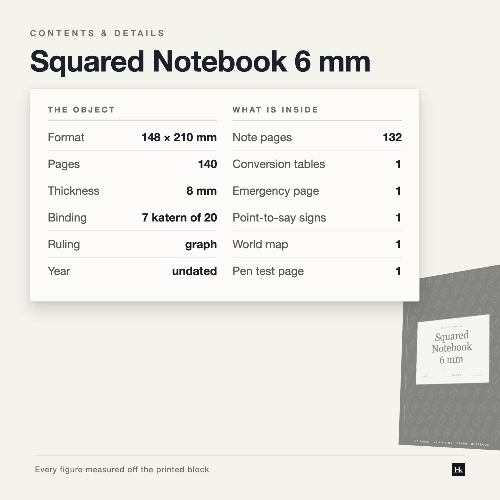500x500 pixels.
Task: Click the 'Year' row label
Action: (59, 271)
